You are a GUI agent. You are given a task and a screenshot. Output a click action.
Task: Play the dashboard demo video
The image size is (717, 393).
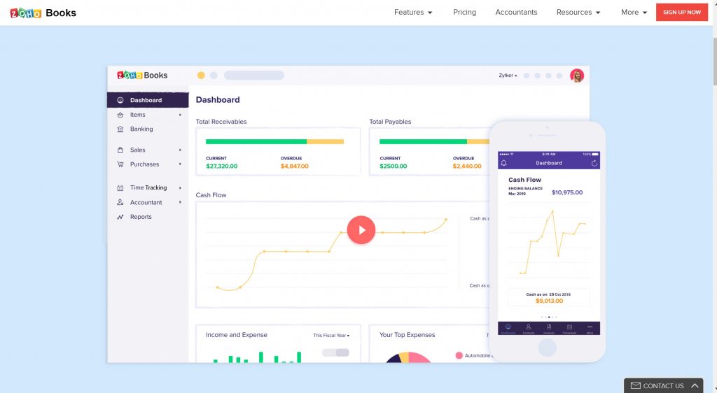point(361,230)
